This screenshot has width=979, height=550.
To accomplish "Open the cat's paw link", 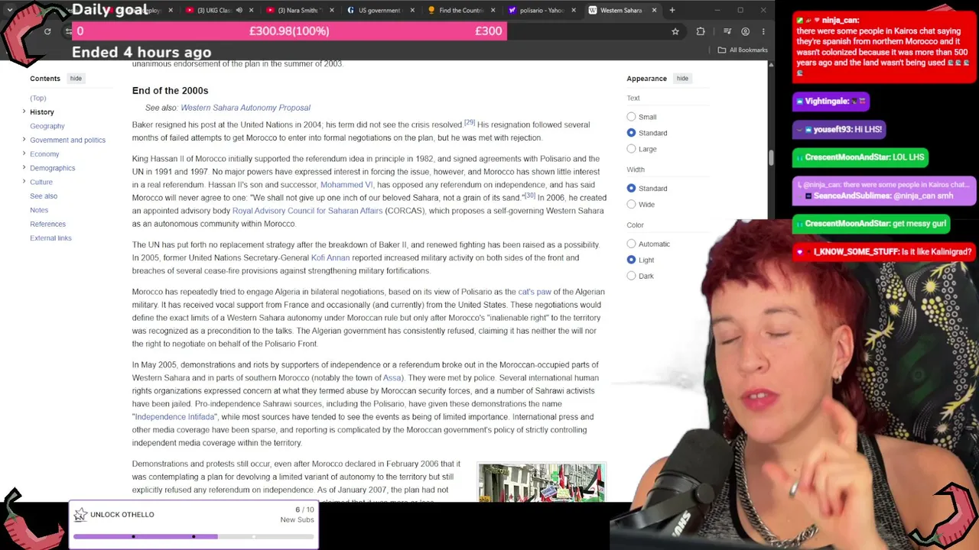I will coord(535,292).
